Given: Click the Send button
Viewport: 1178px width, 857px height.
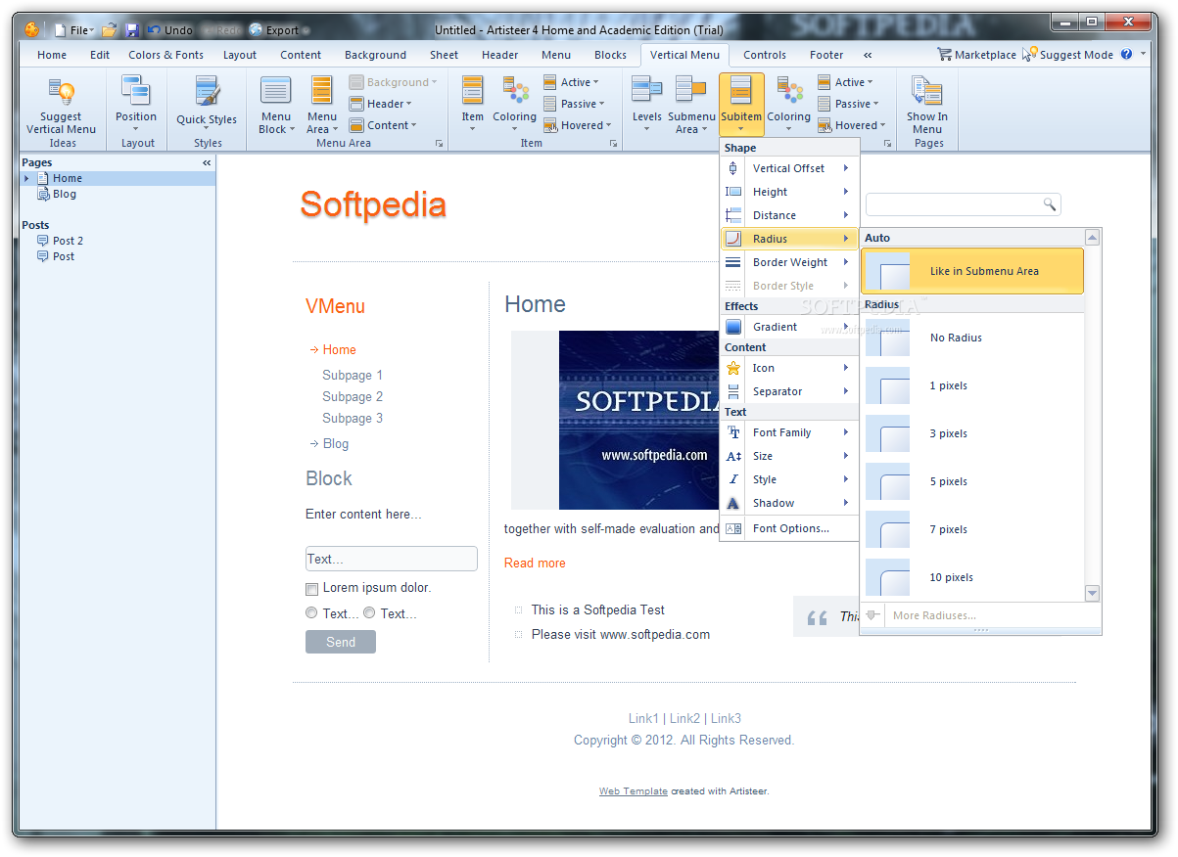Looking at the screenshot, I should [341, 642].
